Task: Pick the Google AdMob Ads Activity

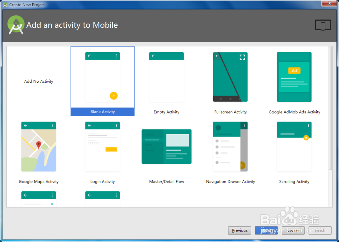Action: coord(294,77)
